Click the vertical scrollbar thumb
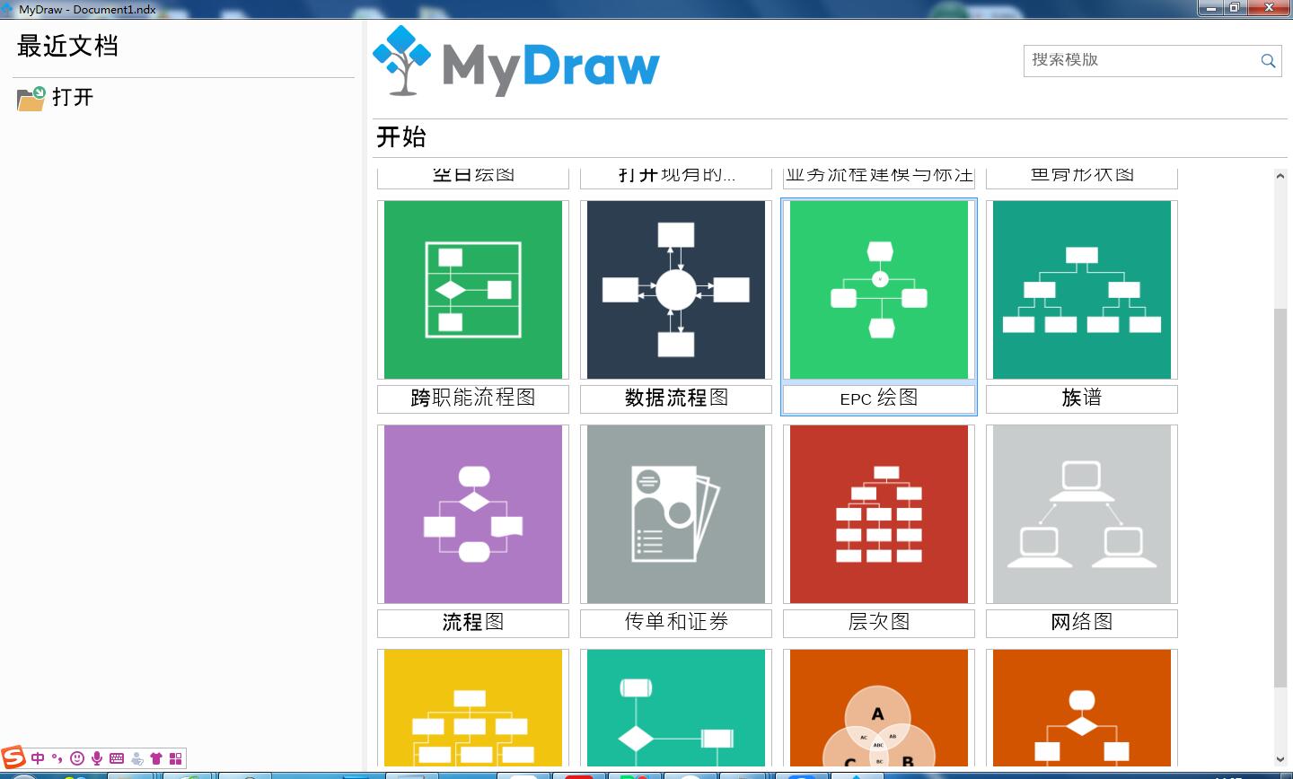Screen dimensions: 1293x779 click(1280, 498)
